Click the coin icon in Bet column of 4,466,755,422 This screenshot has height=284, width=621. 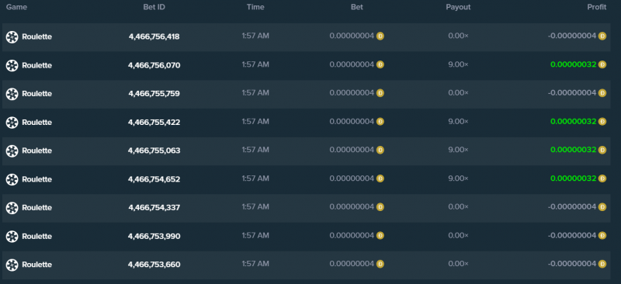pos(380,122)
